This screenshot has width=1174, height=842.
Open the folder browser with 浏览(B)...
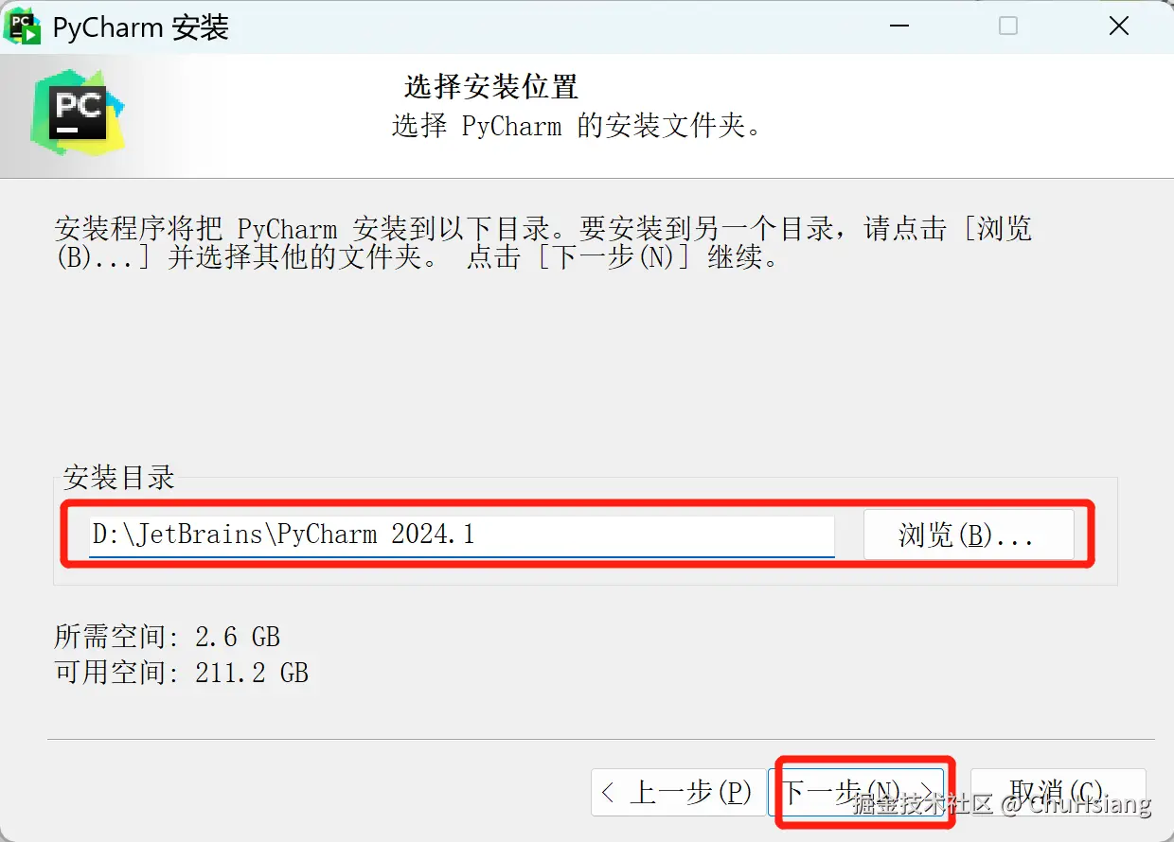click(969, 536)
